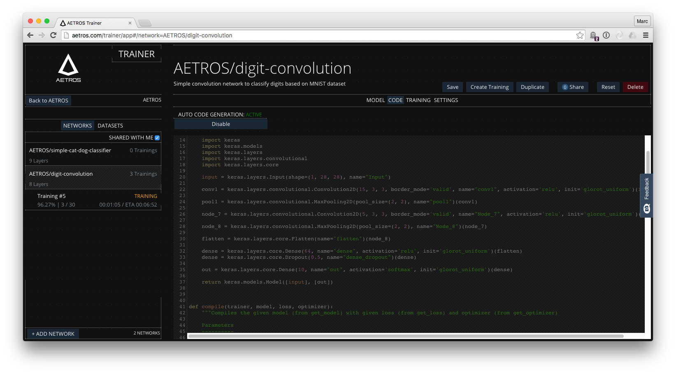
Task: Bookmark page with star icon
Action: coord(580,35)
